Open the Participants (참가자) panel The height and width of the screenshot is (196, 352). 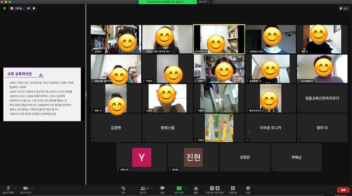point(143,189)
